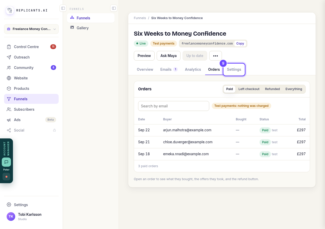Click the Products box icon

(x=9, y=89)
